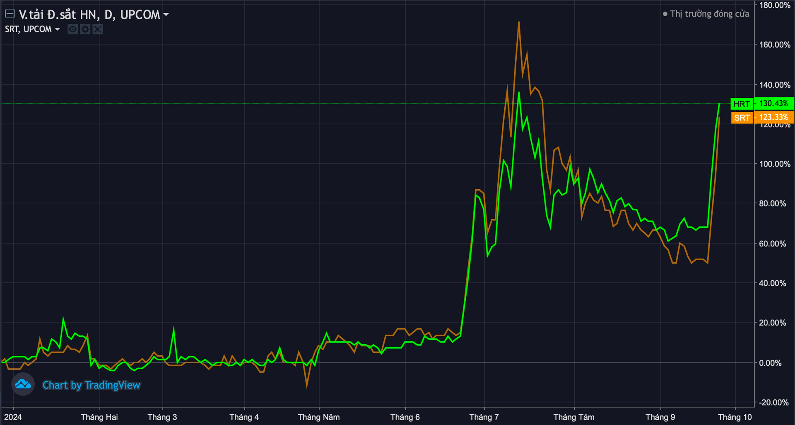Click the Tháng Năm time axis label

click(x=319, y=417)
